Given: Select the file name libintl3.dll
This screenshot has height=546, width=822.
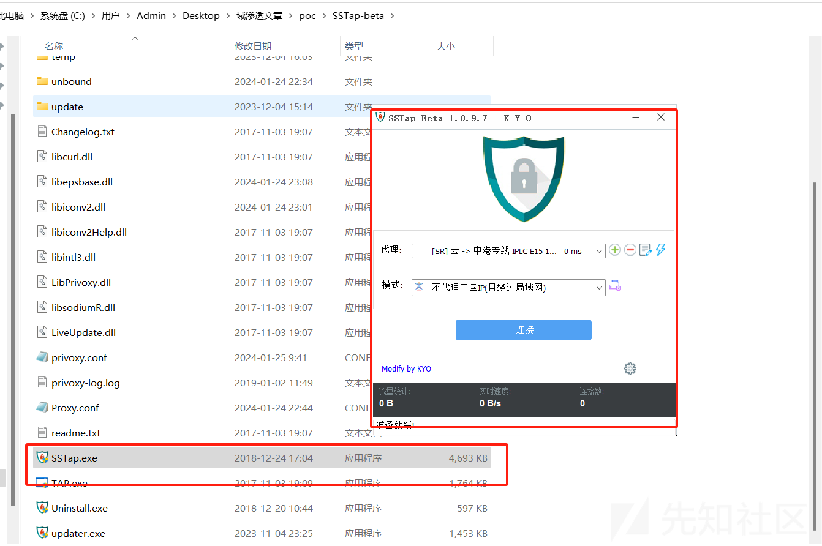Looking at the screenshot, I should point(74,257).
